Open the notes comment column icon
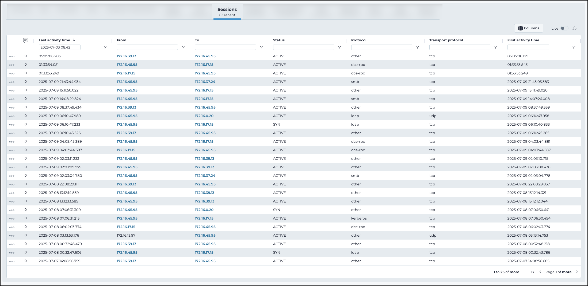This screenshot has height=286, width=588. point(26,40)
